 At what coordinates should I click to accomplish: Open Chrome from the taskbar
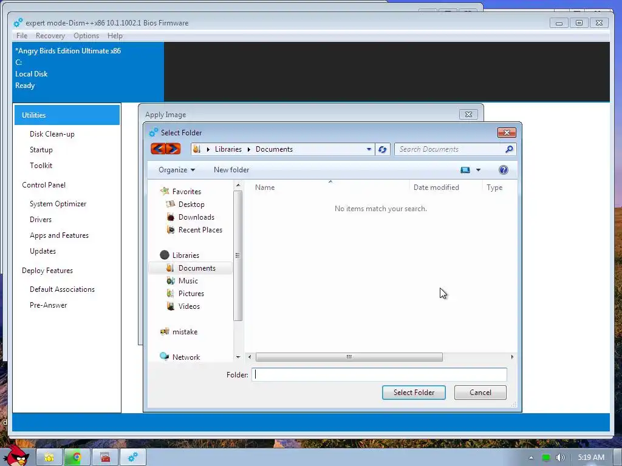(x=77, y=458)
